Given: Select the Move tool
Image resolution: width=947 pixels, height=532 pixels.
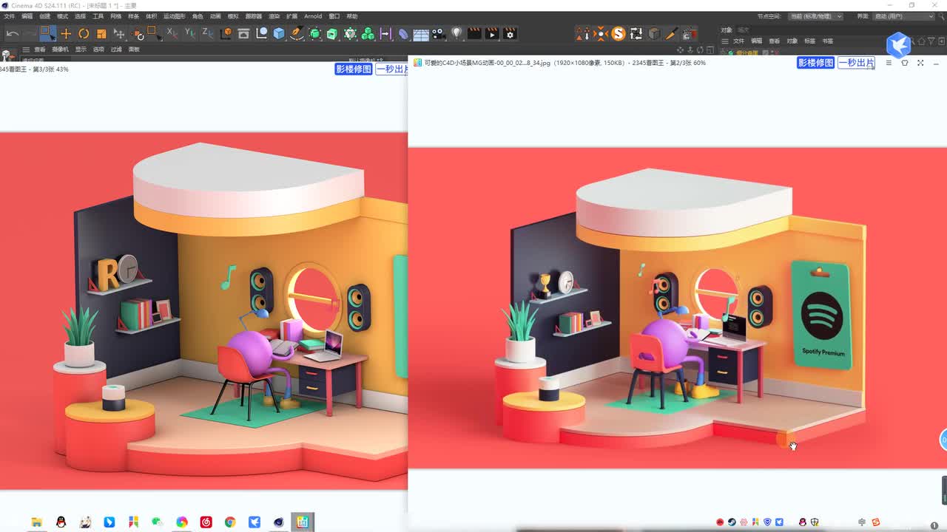Looking at the screenshot, I should point(66,34).
